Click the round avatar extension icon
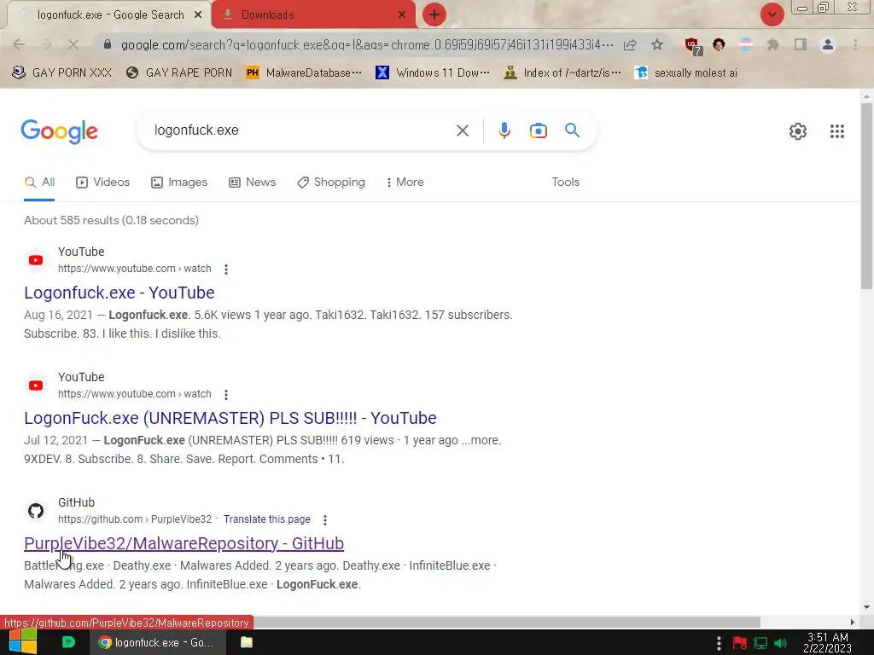 pos(719,44)
